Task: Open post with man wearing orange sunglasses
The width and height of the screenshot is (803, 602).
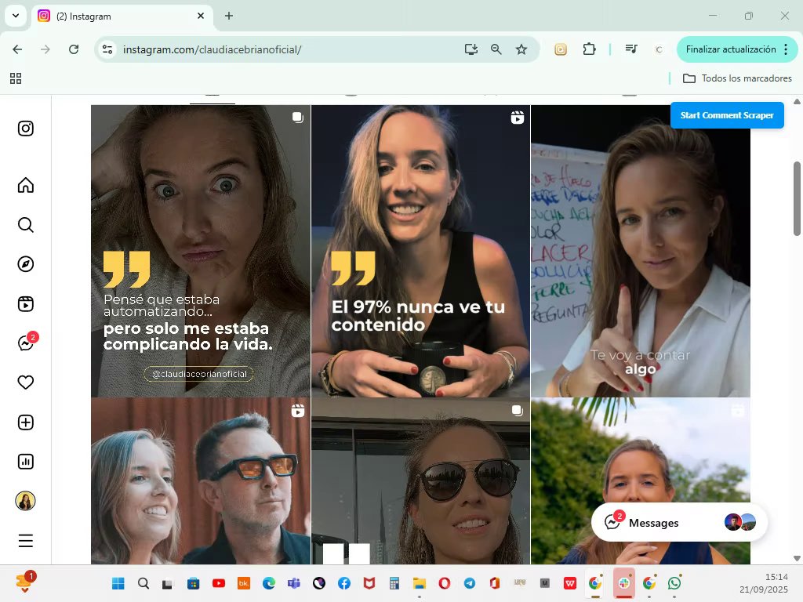Action: click(x=201, y=481)
